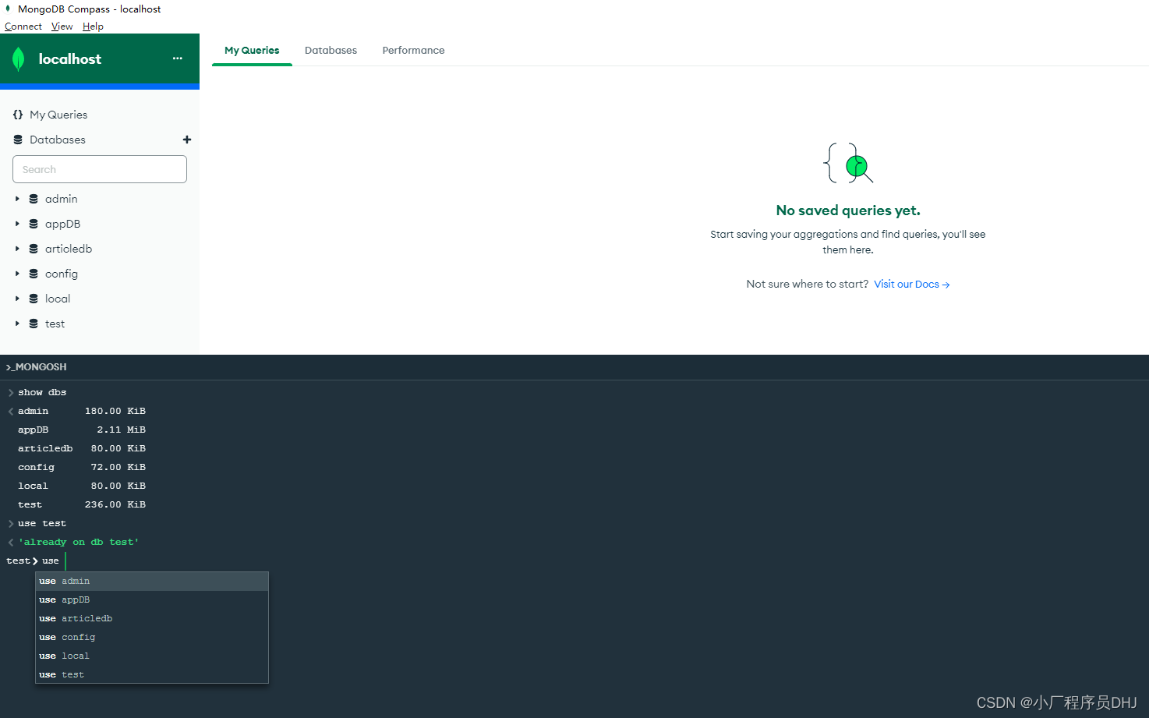
Task: Switch to the My Queries tab
Action: [252, 50]
